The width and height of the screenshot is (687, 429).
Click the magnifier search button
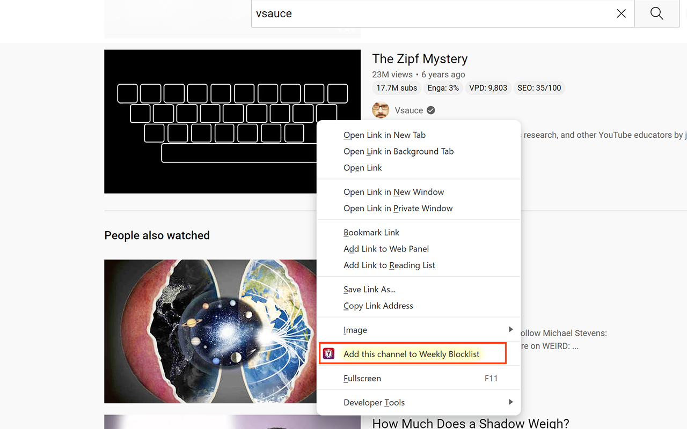pos(656,13)
